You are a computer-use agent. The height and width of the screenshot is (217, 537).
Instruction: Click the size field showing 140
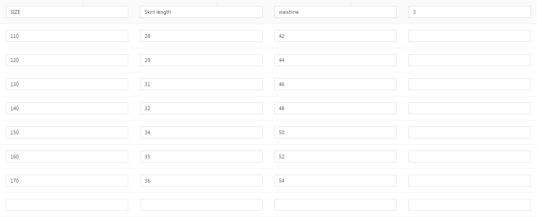(x=67, y=108)
